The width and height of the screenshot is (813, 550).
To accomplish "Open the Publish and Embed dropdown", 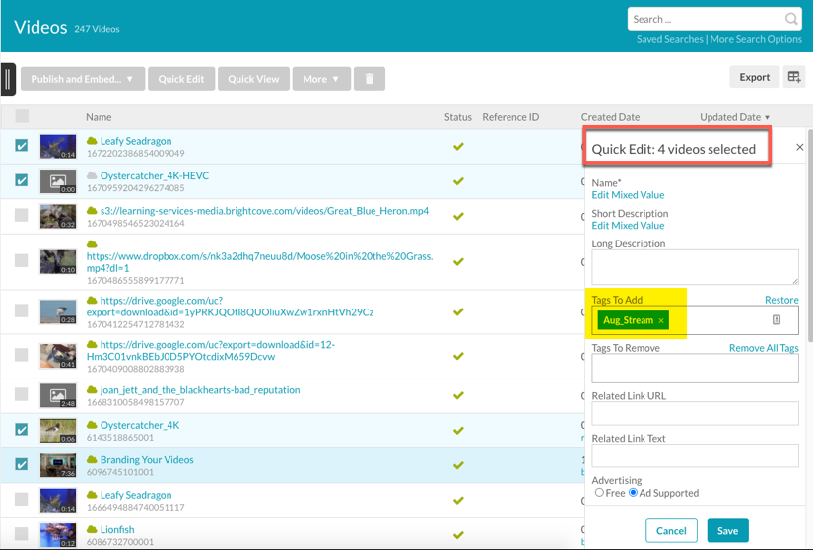I will click(x=83, y=79).
